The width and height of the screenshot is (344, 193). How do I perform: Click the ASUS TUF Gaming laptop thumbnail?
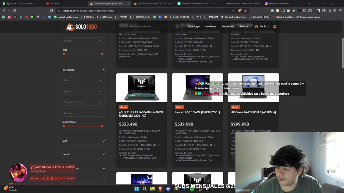pos(142,88)
